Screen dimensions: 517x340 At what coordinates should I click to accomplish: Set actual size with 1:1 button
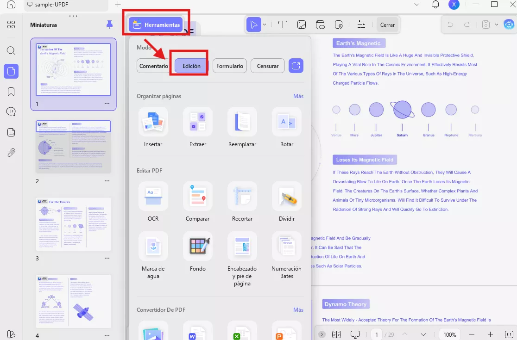(509, 334)
